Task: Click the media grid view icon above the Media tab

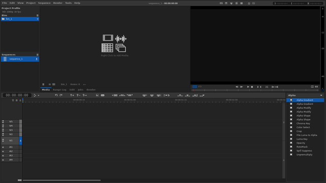Action: click(53, 84)
